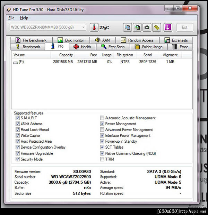Click the UDMA Mode 5 active value
Image resolution: width=208 pixels, height=215 pixels.
tap(168, 182)
